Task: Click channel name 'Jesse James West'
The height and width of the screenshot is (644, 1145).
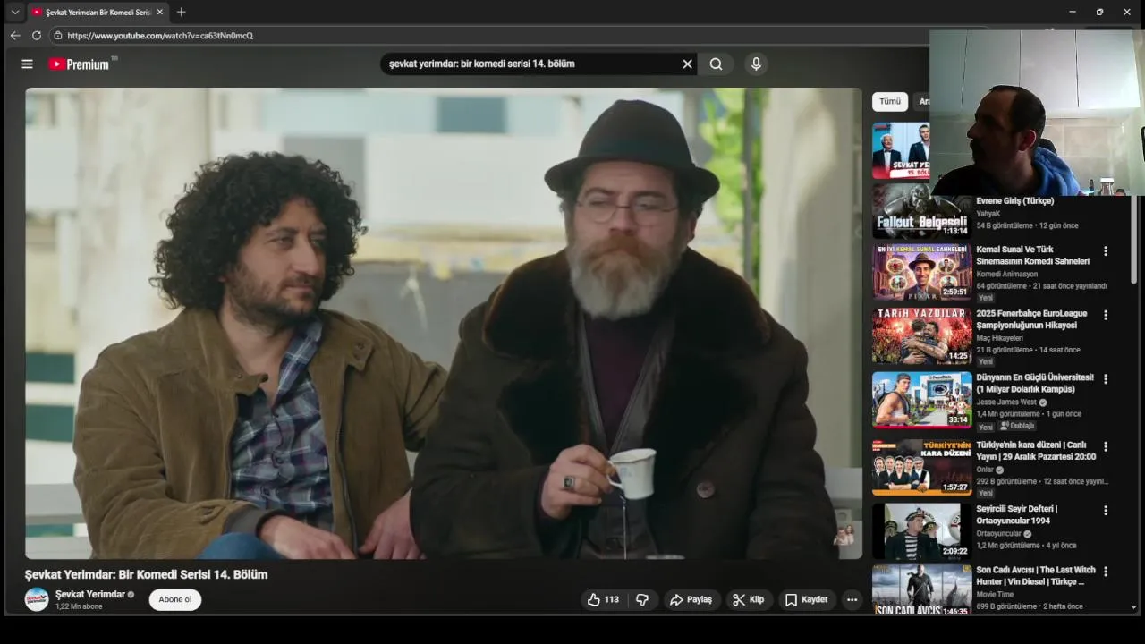Action: 1006,402
